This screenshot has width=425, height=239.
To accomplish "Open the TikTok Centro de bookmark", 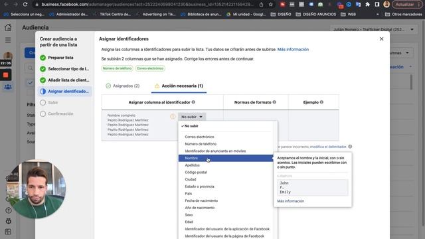I will [x=112, y=15].
